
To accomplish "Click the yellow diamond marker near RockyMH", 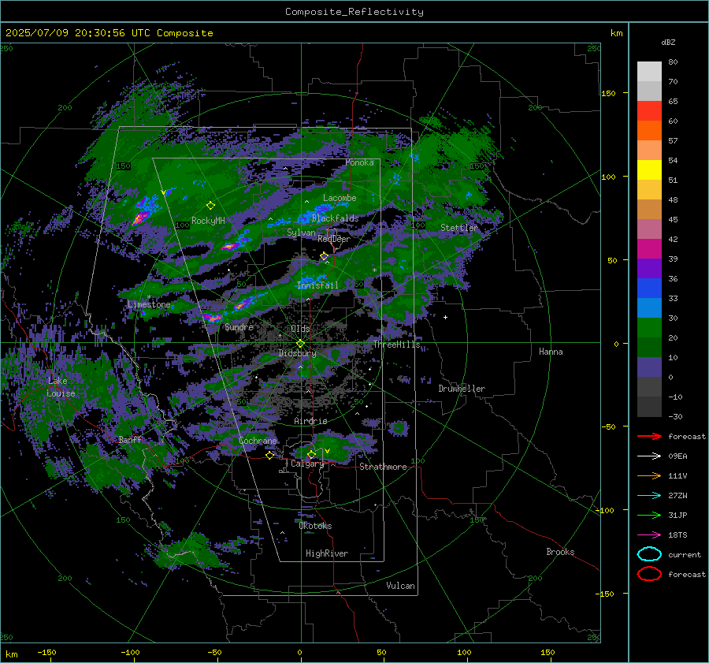I will click(x=210, y=206).
